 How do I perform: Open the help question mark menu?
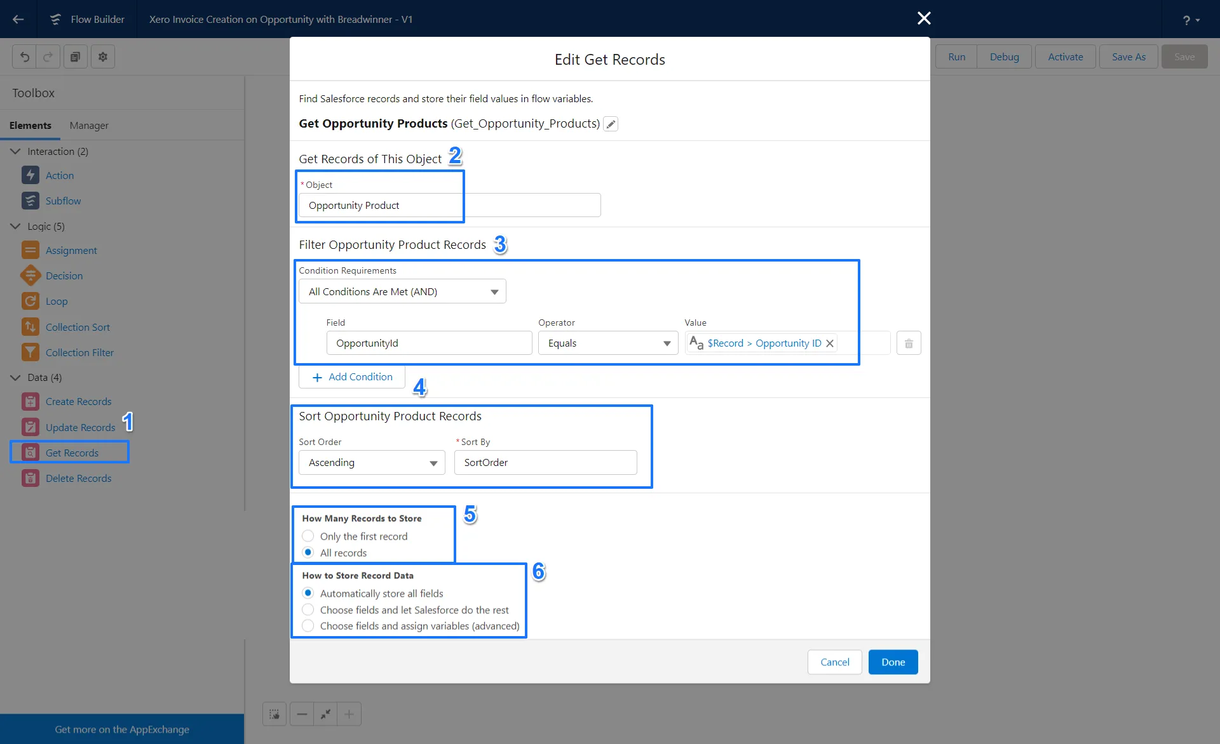(1191, 20)
